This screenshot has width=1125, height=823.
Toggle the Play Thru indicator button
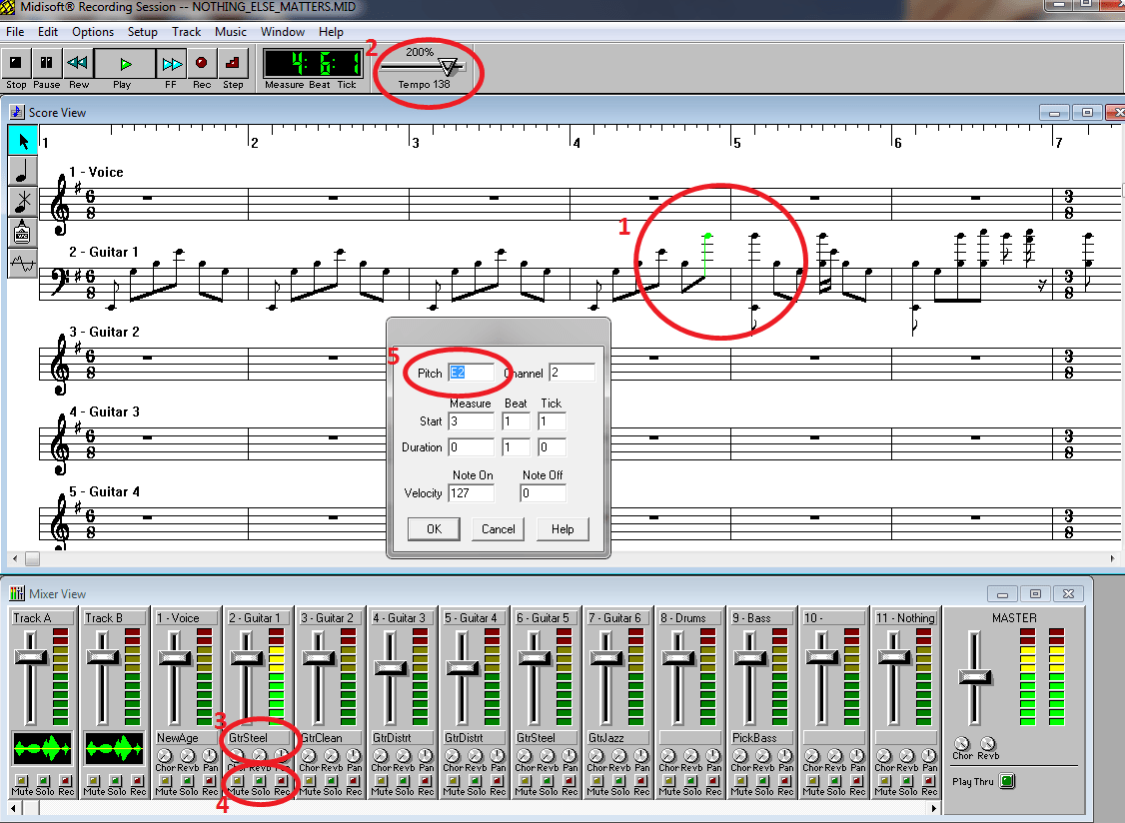(x=1007, y=781)
